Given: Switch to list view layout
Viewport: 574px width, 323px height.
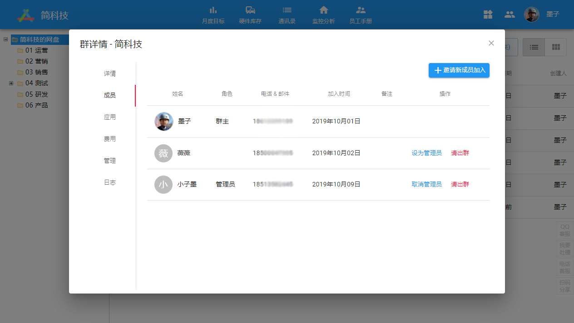Looking at the screenshot, I should coord(534,47).
